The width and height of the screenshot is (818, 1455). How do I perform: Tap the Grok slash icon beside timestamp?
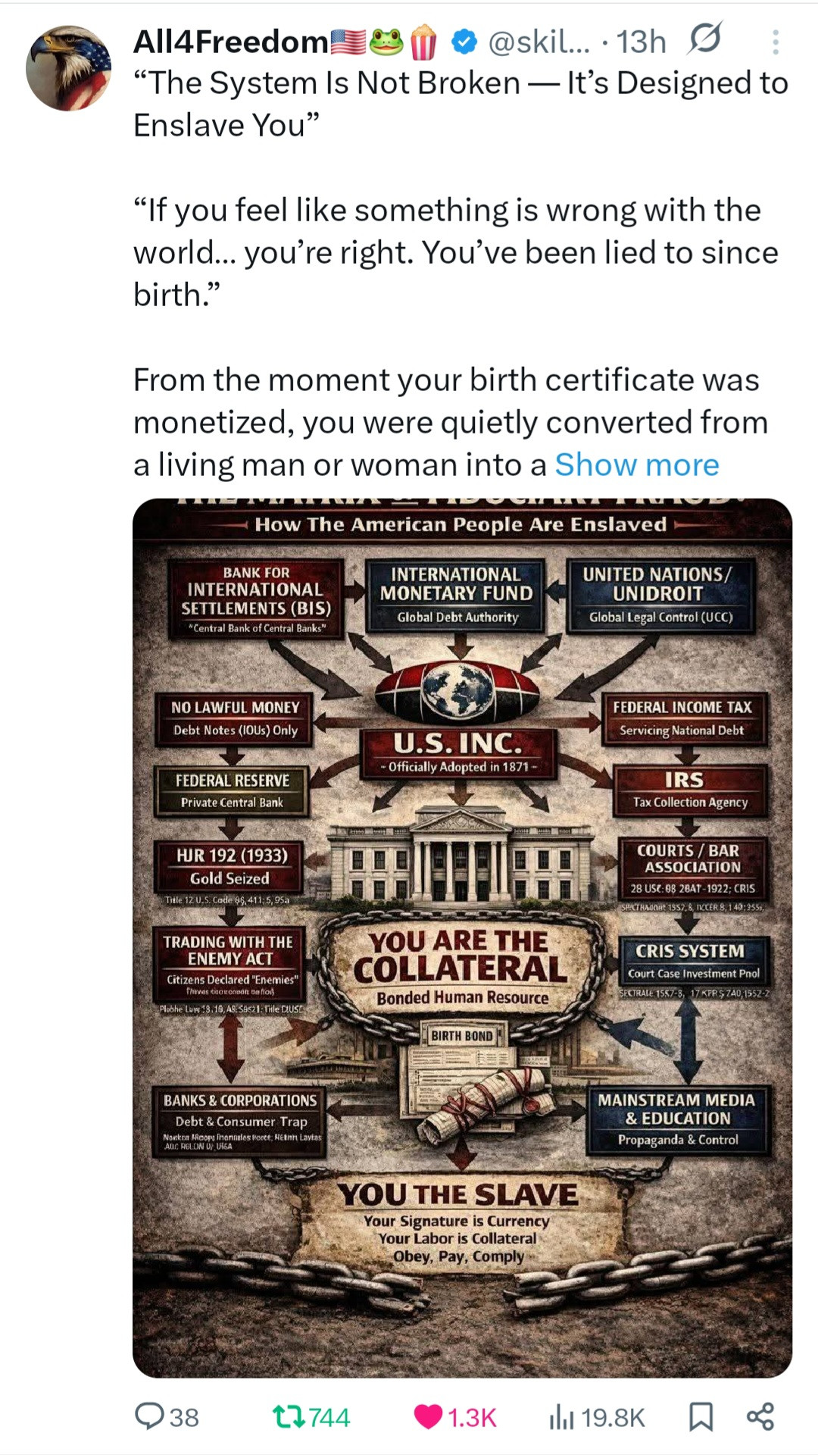704,40
